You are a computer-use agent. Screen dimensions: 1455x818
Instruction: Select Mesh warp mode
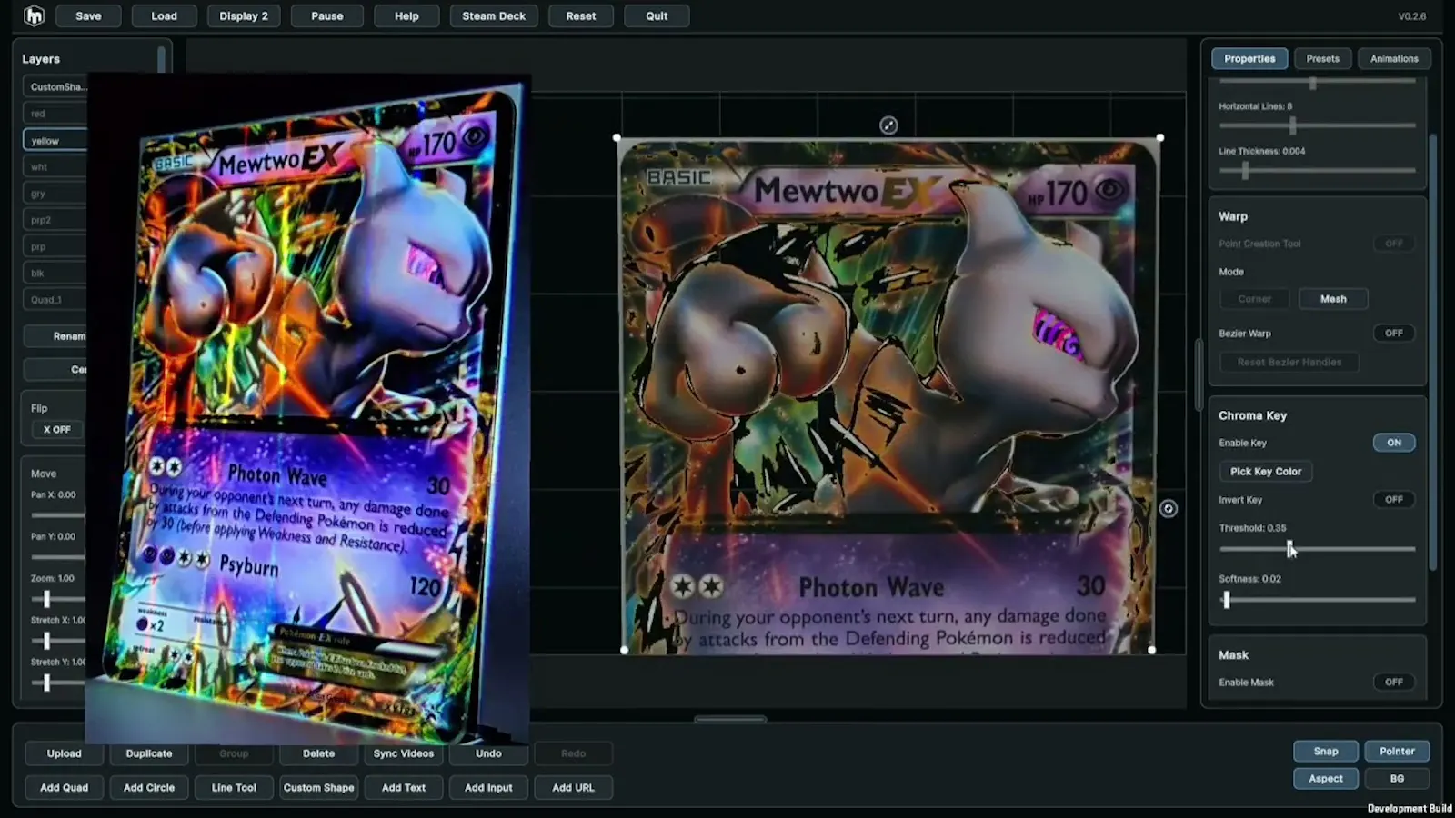click(x=1333, y=299)
